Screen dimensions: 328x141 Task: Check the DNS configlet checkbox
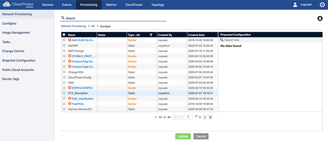pyautogui.click(x=64, y=83)
